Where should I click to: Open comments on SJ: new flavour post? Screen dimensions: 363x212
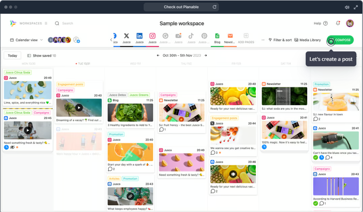click(317, 119)
